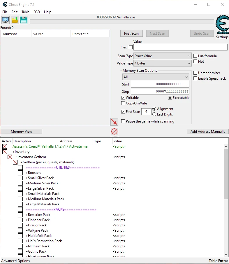Open the Memory Scan Options region dropdown
The image size is (229, 264).
pyautogui.click(x=156, y=77)
